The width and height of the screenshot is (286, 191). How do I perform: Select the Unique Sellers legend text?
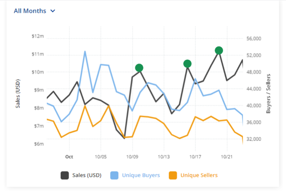tap(199, 175)
